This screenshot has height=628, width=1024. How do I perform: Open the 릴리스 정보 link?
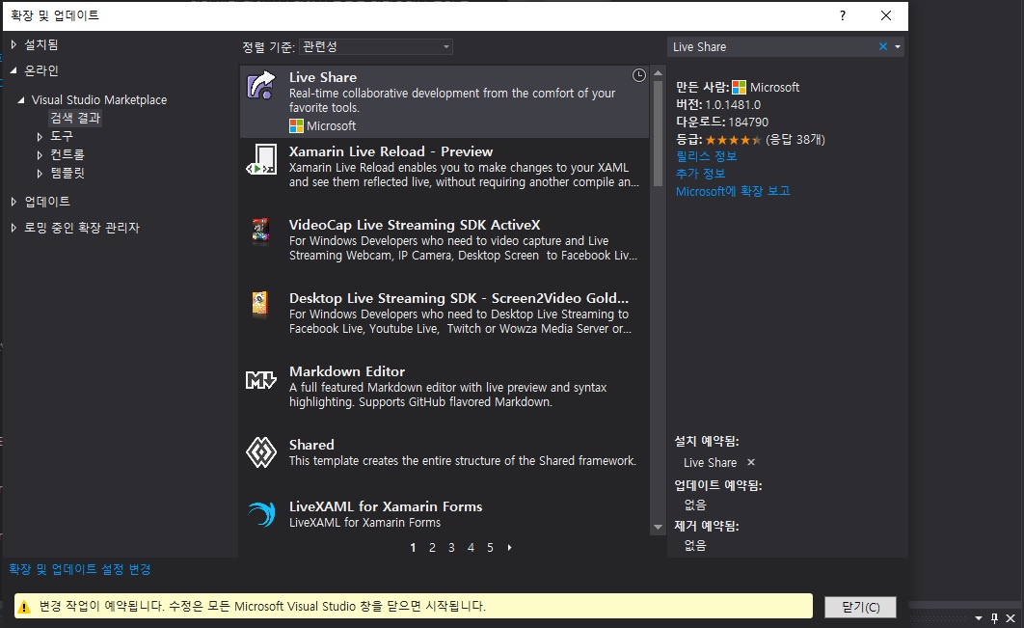pyautogui.click(x=706, y=156)
